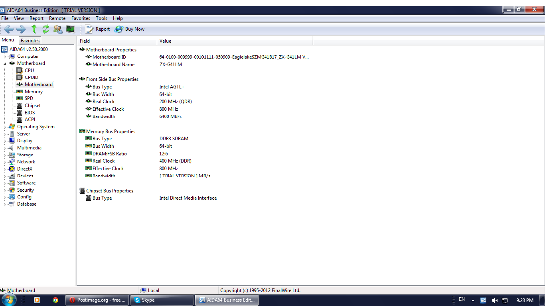The height and width of the screenshot is (306, 545).
Task: Select the Software tree item
Action: (26, 183)
